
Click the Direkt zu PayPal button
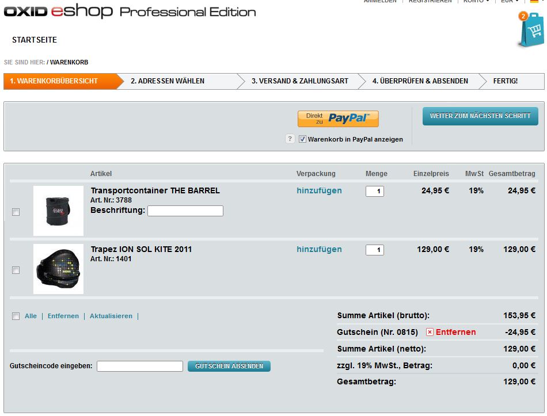(338, 119)
